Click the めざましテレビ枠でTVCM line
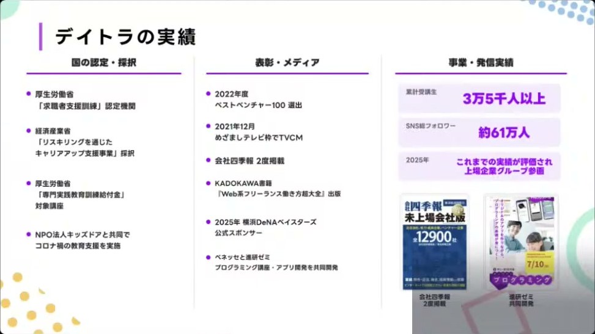 tap(259, 137)
